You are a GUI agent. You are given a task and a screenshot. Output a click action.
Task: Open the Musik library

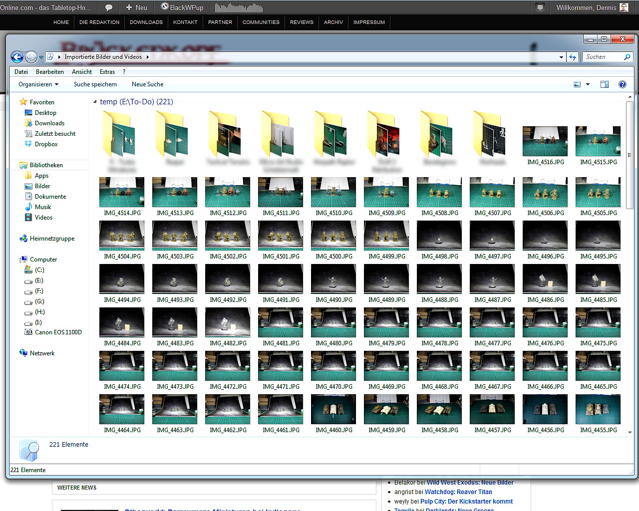point(43,207)
